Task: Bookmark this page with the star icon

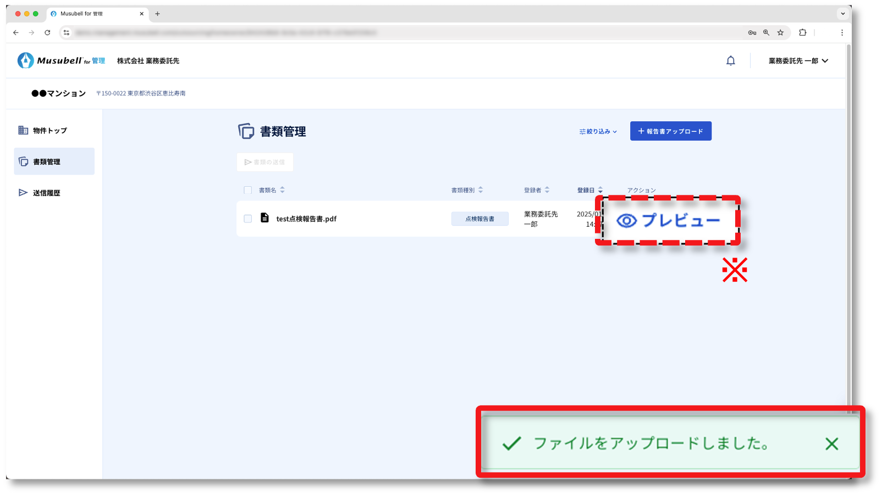Action: pos(780,33)
